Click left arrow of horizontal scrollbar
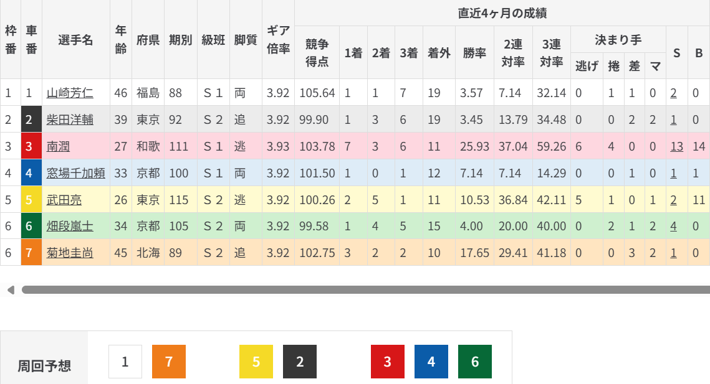Image resolution: width=710 pixels, height=384 pixels. [x=11, y=290]
